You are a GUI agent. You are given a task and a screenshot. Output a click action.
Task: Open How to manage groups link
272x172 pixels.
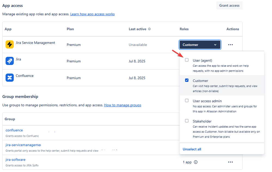coord(123,105)
